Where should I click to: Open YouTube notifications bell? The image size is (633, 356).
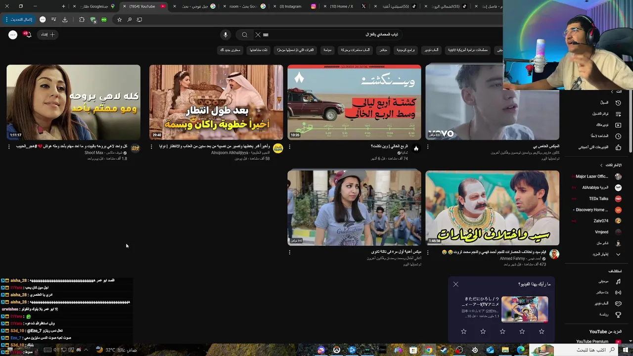[28, 35]
